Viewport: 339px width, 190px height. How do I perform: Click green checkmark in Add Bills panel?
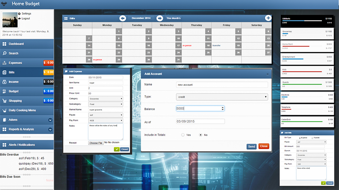click(323, 183)
